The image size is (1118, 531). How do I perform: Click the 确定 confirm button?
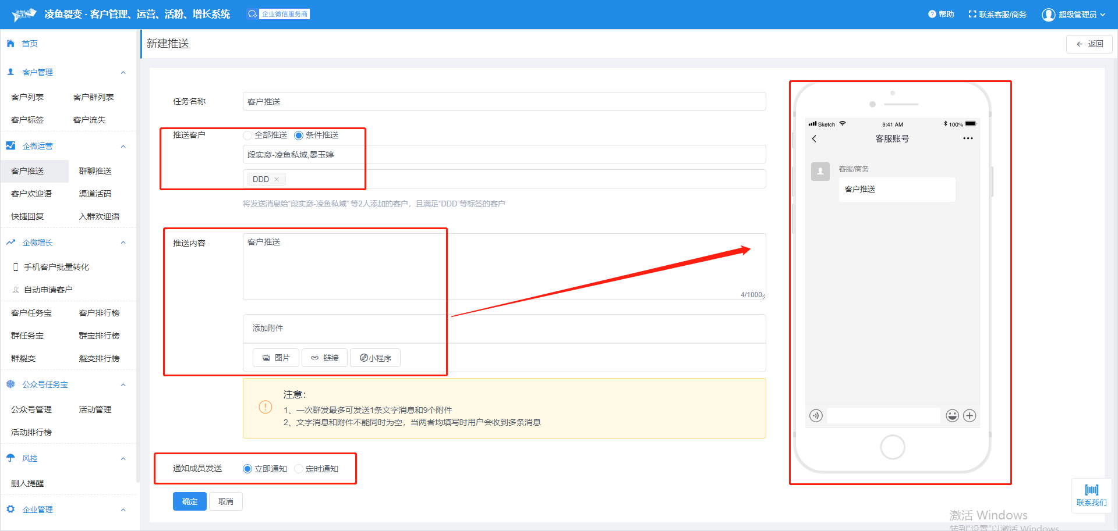189,501
